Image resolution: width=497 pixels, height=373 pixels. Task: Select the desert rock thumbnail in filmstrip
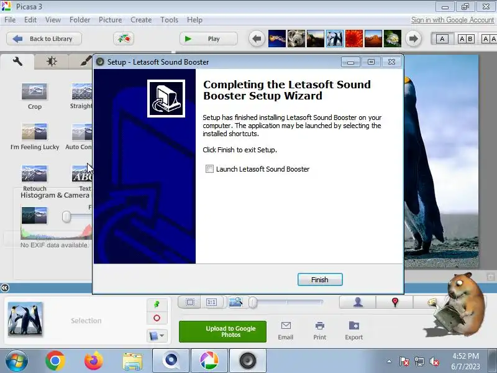tap(373, 39)
